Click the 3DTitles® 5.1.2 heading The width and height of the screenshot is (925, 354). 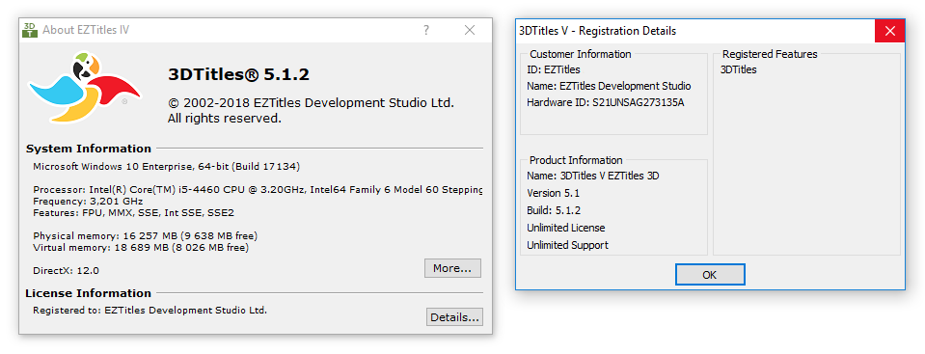click(x=239, y=74)
